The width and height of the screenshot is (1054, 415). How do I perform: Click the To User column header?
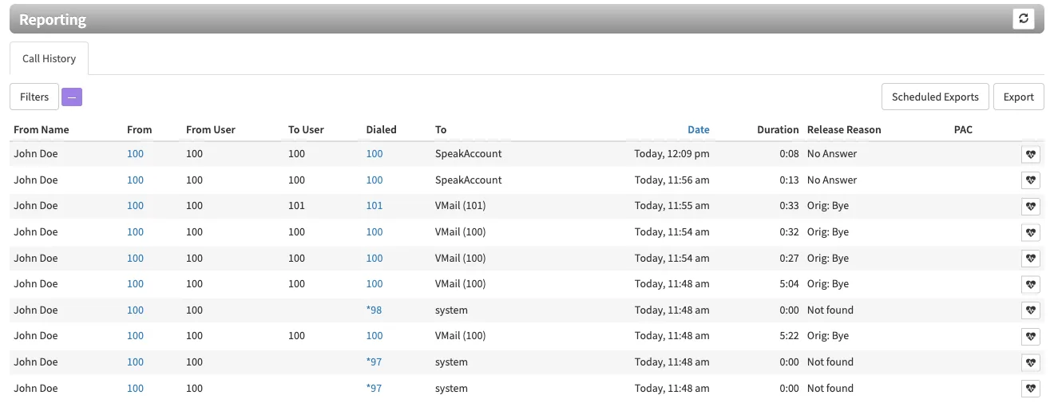pyautogui.click(x=306, y=129)
